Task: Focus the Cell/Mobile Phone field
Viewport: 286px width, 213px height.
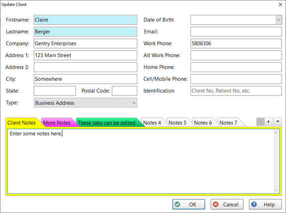Action: (x=236, y=79)
